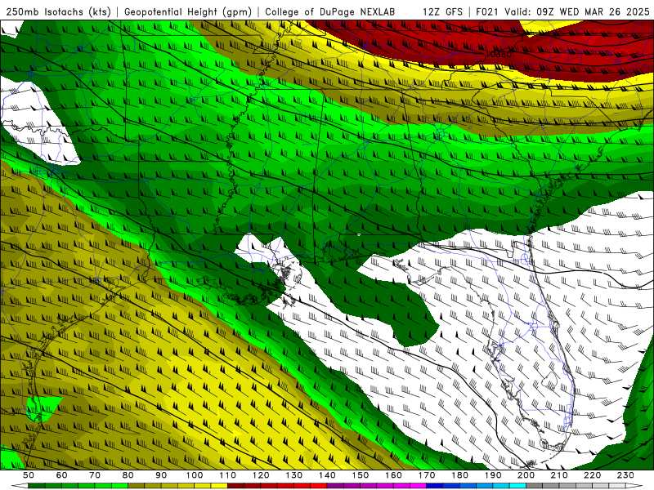Click the '180' colorbar scale label
This screenshot has height=490, width=654.
[460, 475]
